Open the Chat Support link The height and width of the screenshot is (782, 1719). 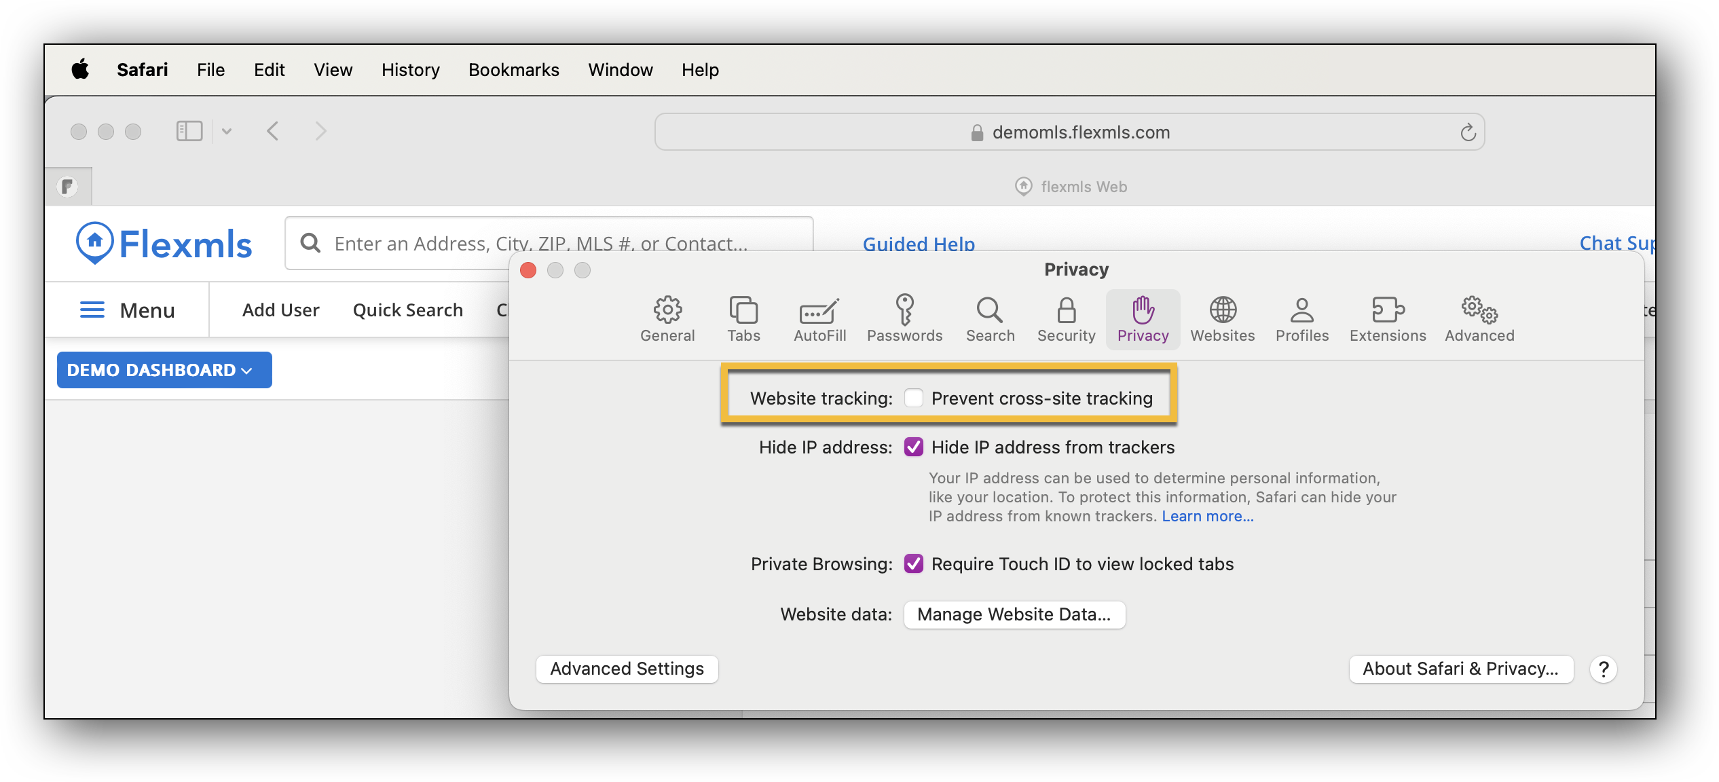click(1617, 242)
